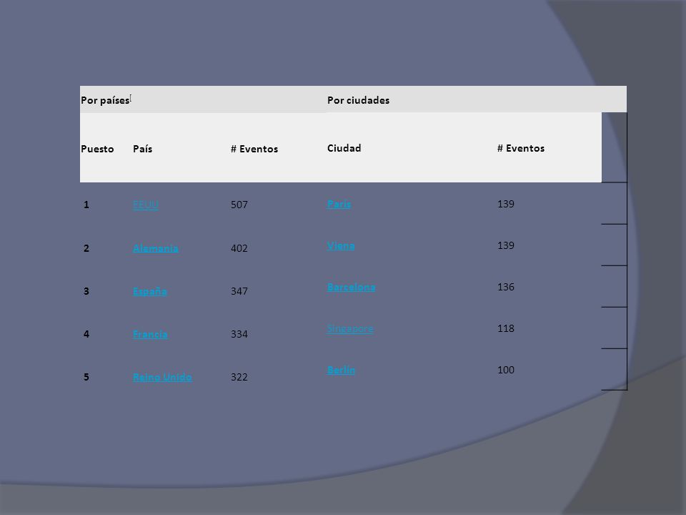Screen dimensions: 686x515
Task: Open the Reino Unido link
Action: [162, 377]
